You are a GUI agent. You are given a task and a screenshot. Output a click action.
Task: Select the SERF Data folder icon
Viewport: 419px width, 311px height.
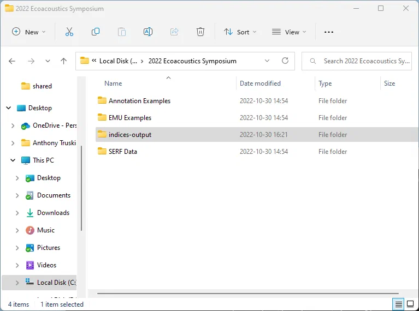[102, 151]
